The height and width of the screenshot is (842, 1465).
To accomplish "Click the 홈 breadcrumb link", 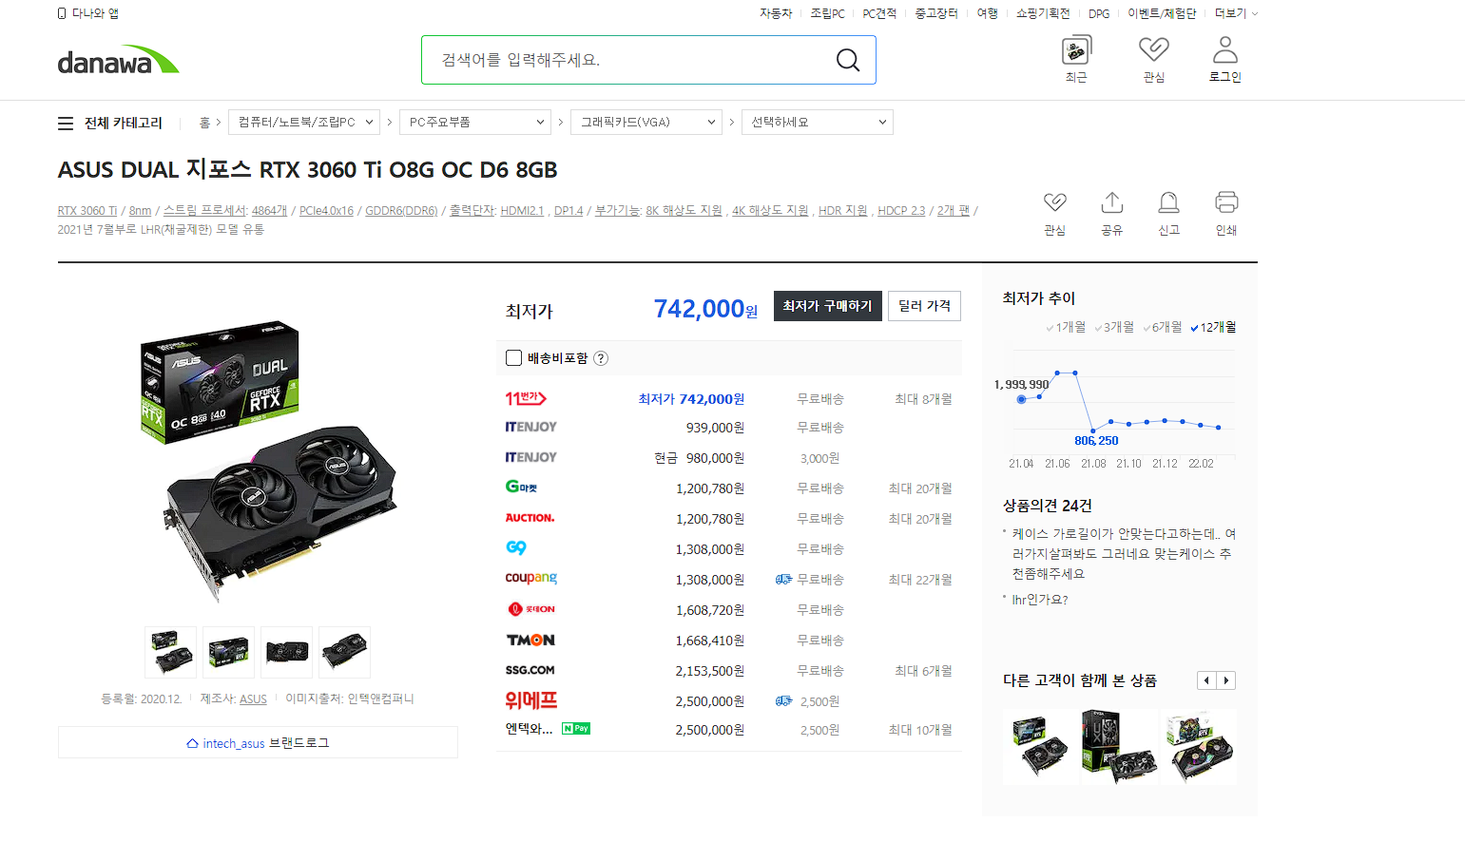I will (204, 123).
